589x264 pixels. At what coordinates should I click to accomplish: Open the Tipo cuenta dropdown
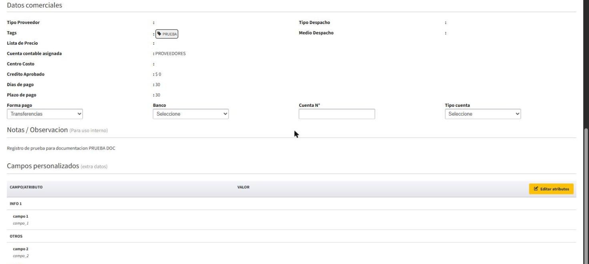(x=483, y=114)
